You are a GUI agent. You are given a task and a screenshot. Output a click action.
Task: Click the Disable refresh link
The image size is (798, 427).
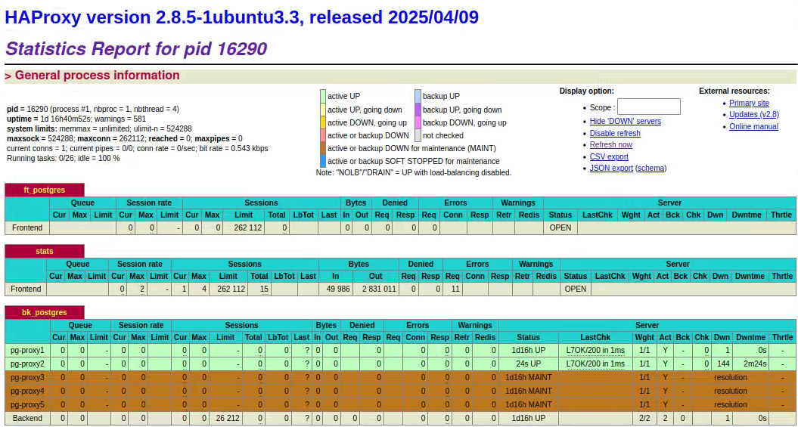615,133
